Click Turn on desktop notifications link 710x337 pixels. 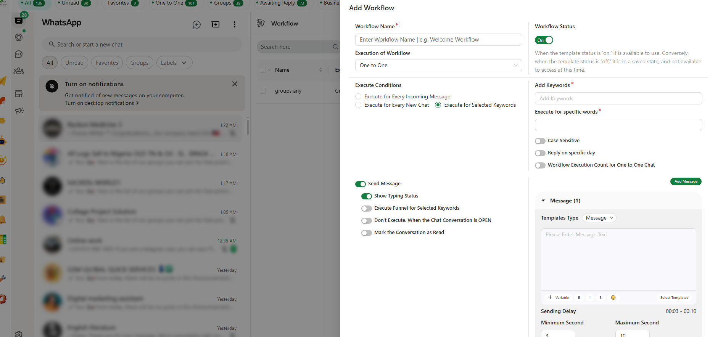tap(101, 103)
